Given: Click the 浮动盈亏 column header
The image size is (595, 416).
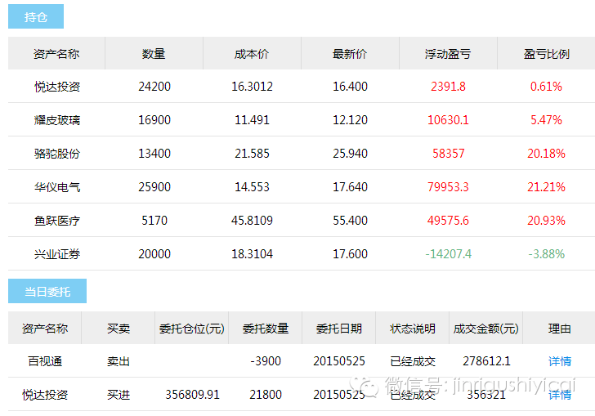Looking at the screenshot, I should tap(448, 53).
